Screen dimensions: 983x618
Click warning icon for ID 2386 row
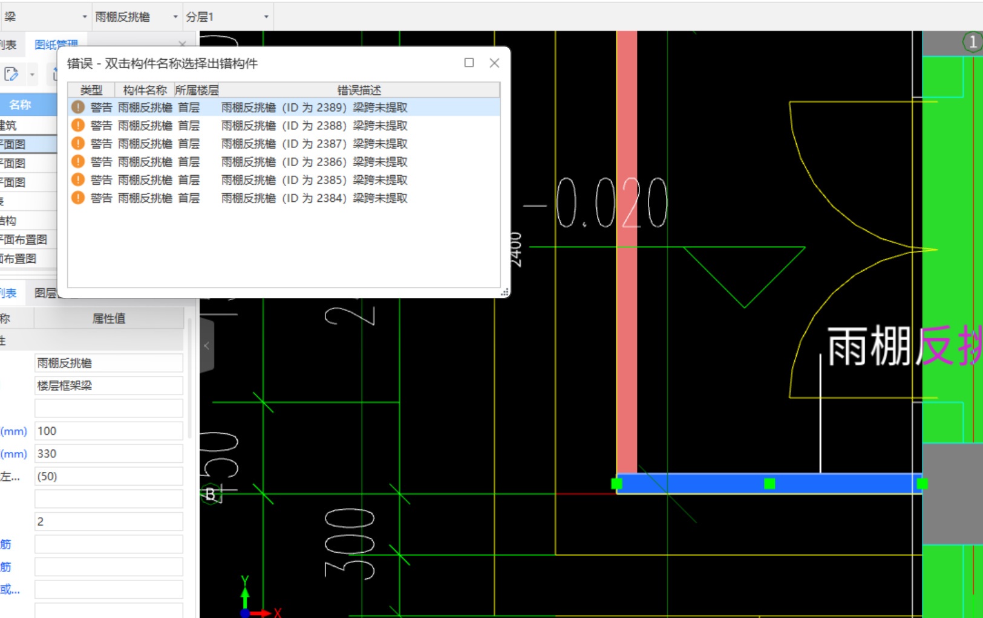(78, 161)
